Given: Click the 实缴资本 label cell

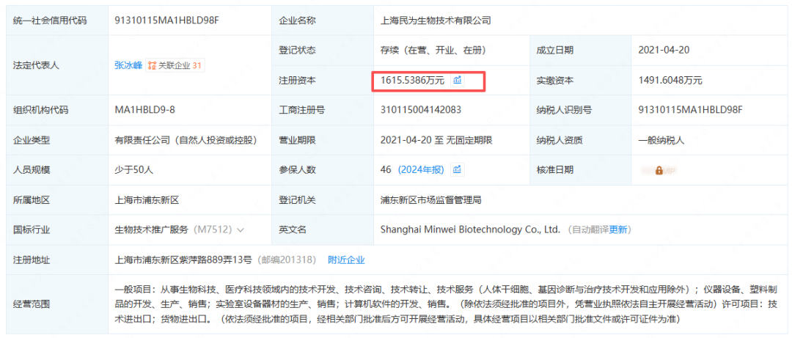Looking at the screenshot, I should pos(580,80).
